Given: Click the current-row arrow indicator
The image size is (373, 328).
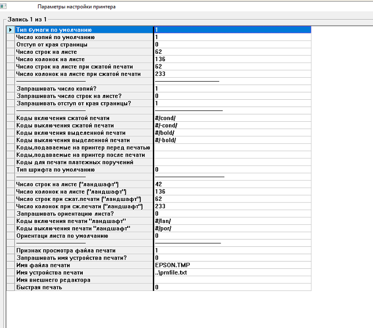Looking at the screenshot, I should (10, 30).
